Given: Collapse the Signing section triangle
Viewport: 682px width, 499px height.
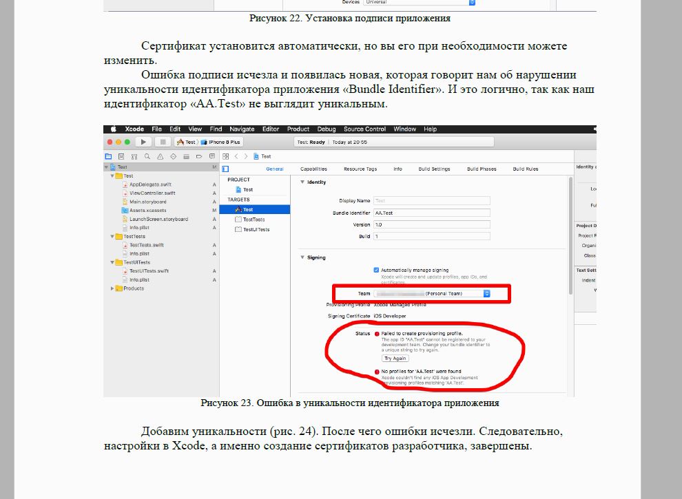Looking at the screenshot, I should (x=302, y=257).
